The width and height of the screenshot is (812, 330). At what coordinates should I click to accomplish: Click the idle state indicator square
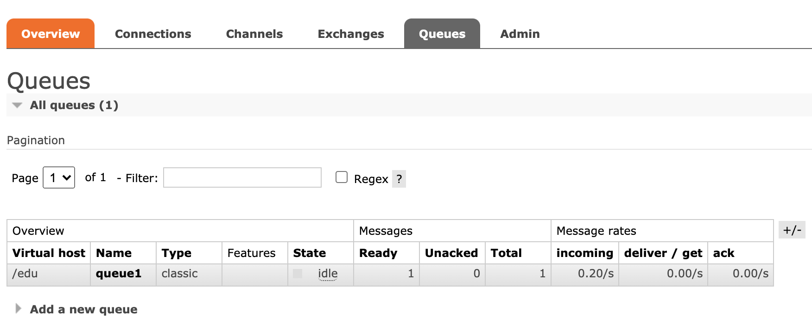(x=298, y=274)
